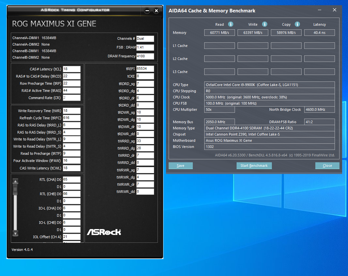Click the RAS# Active Time (tRAS) field
Image resolution: width=348 pixels, height=276 pixels.
point(72,91)
